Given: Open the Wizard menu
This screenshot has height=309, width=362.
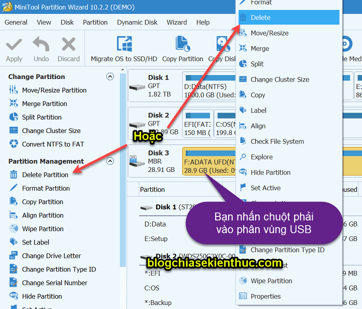Looking at the screenshot, I should [177, 22].
